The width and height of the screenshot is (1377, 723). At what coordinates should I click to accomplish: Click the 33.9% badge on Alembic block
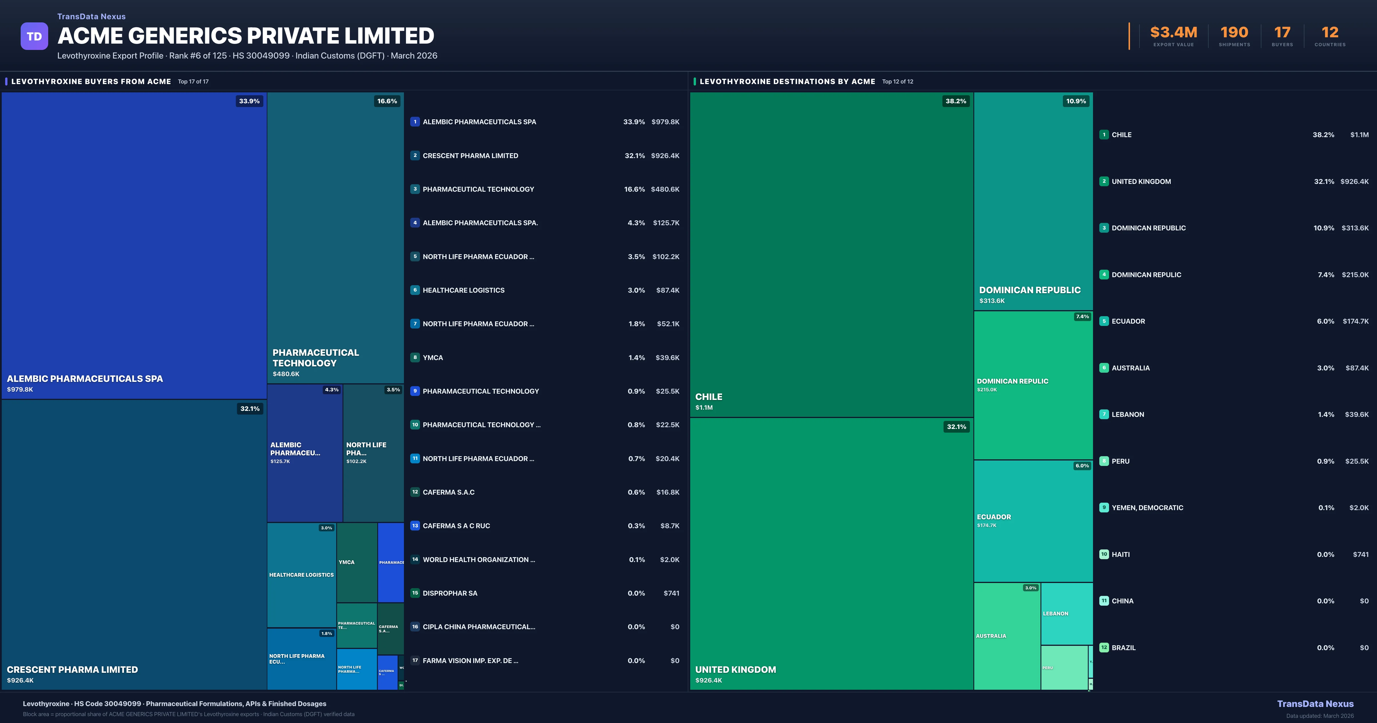click(249, 101)
